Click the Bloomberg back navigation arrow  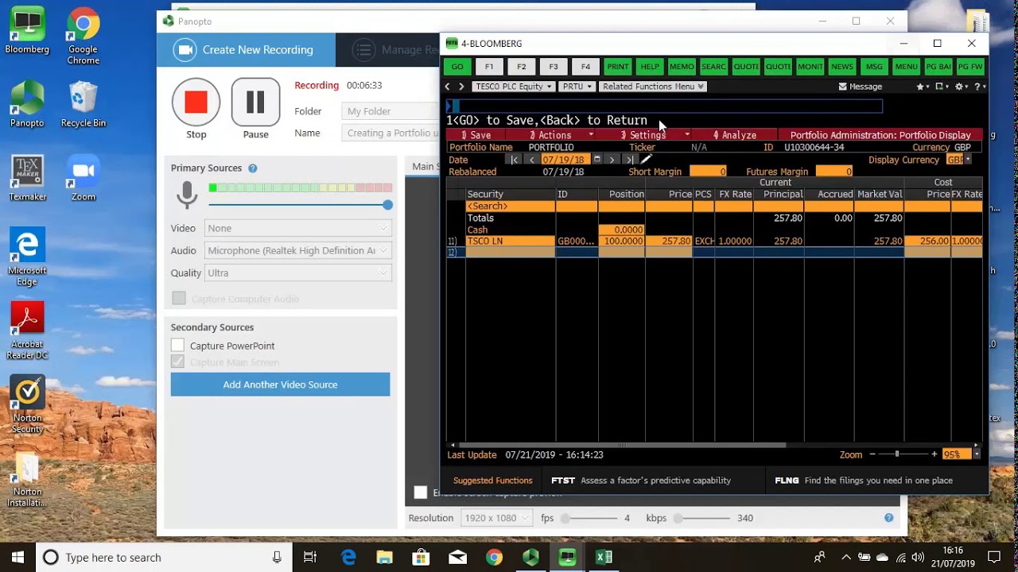(448, 87)
